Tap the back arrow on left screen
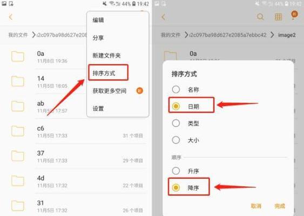Viewport: 304px width, 216px height. click(x=11, y=17)
